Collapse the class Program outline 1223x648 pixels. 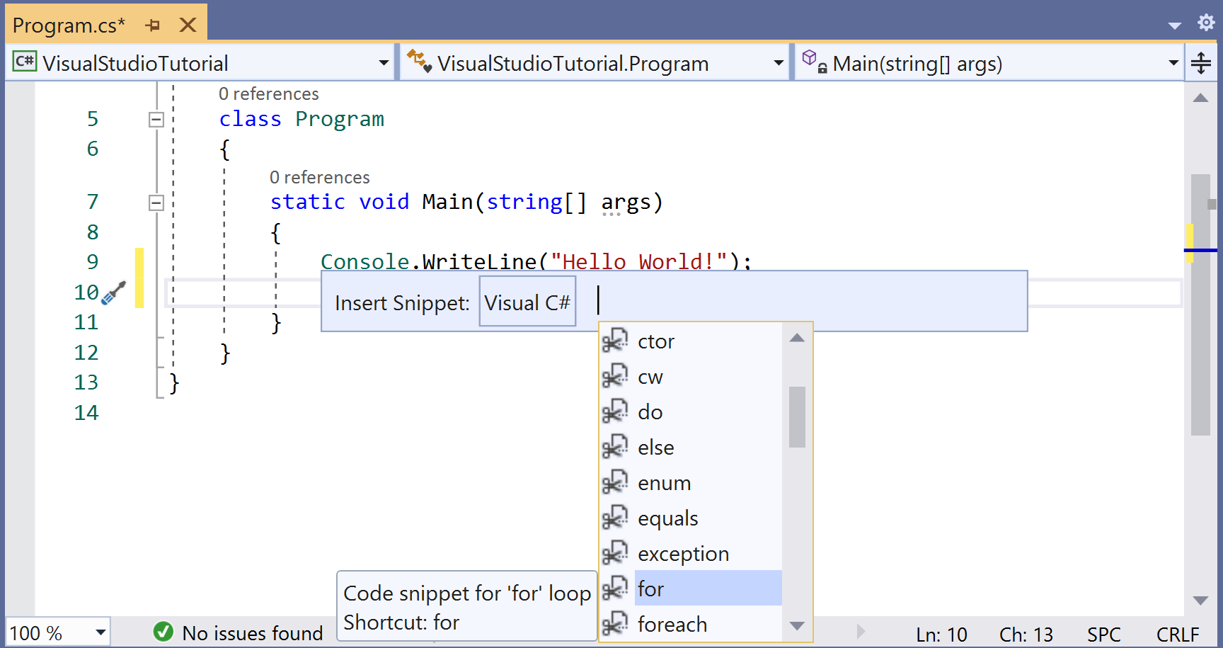[156, 120]
